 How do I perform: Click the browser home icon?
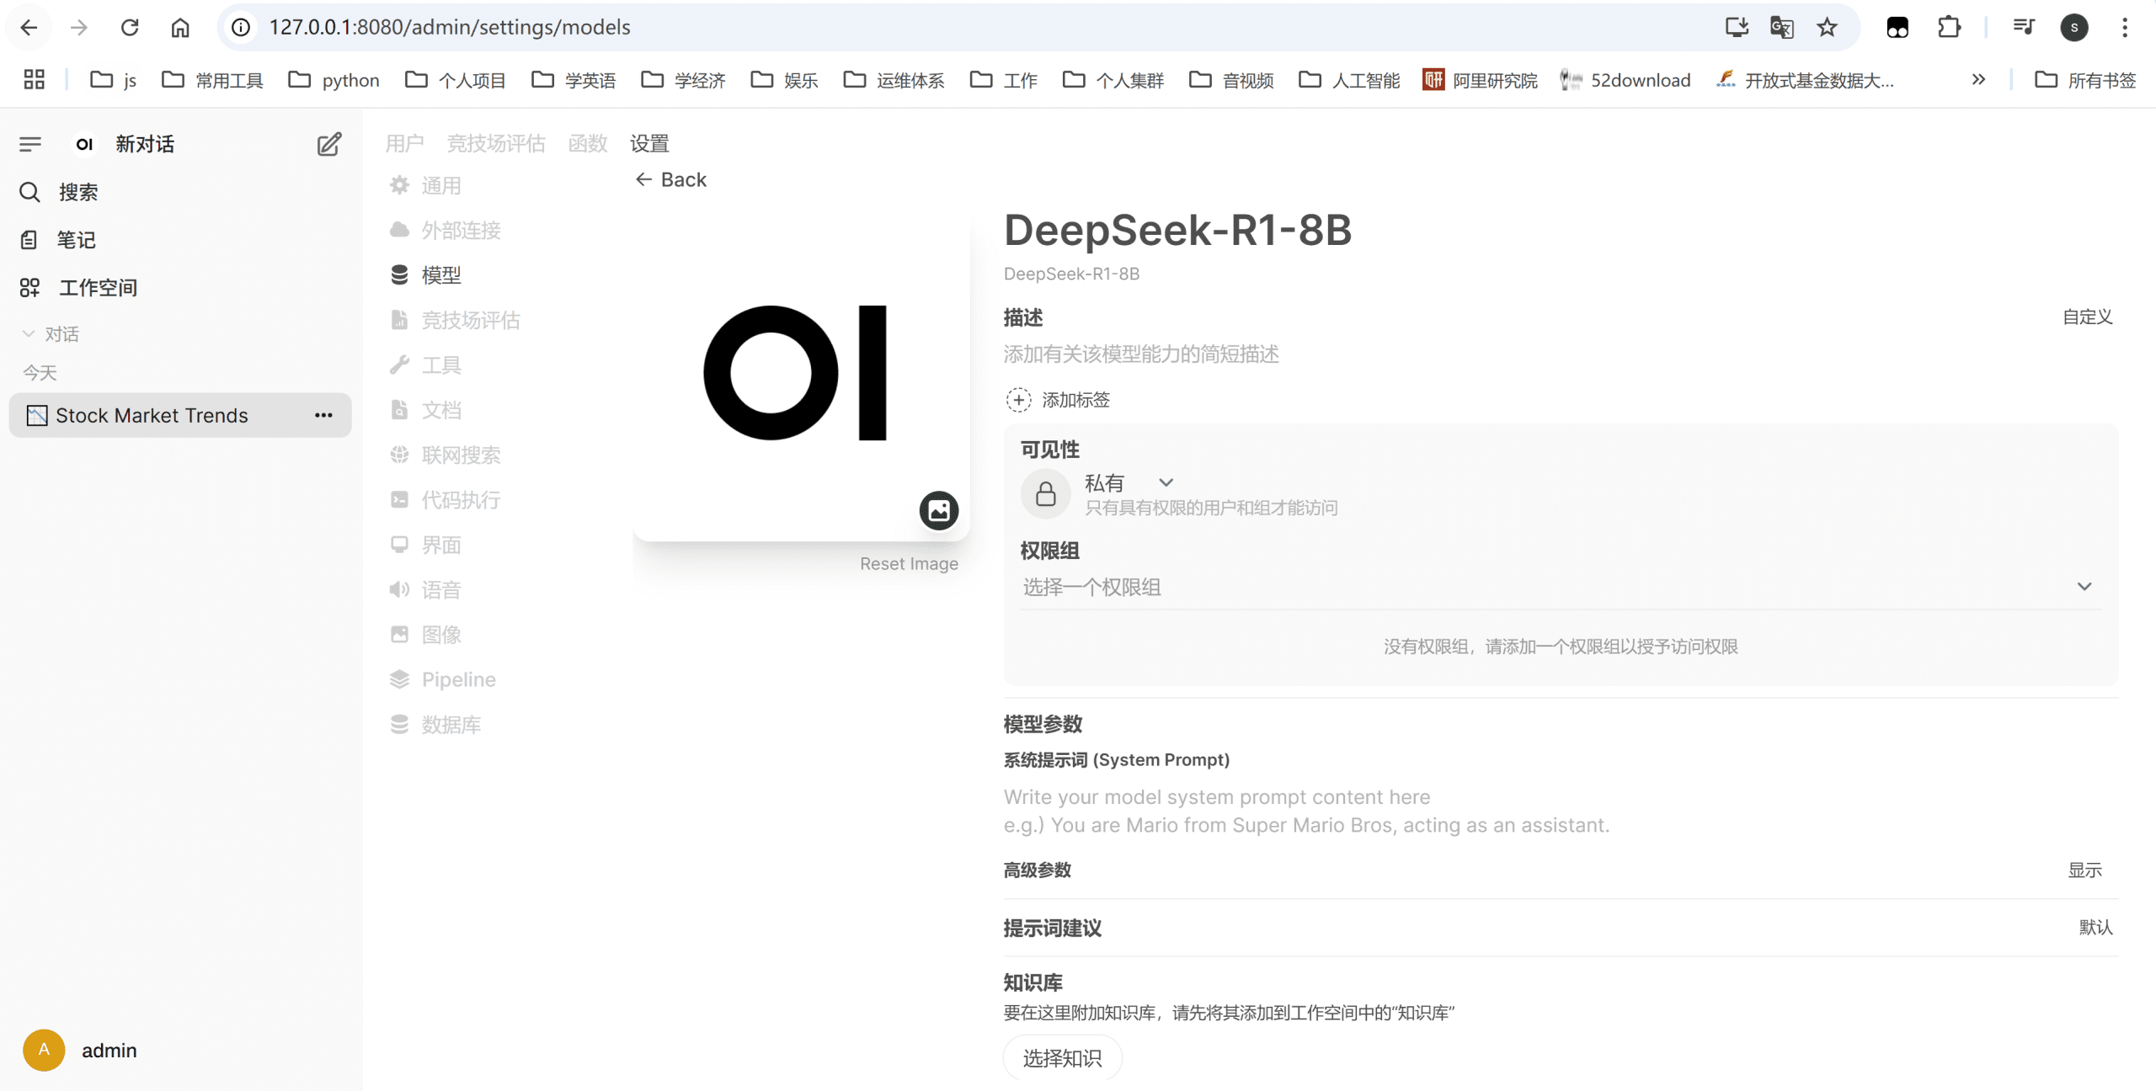[x=180, y=27]
